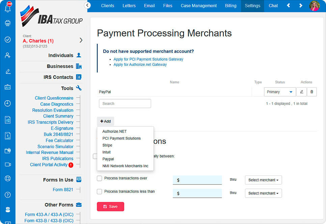Open the Scenario Simulator link
Viewport: 326px width, 224px height.
[55, 147]
